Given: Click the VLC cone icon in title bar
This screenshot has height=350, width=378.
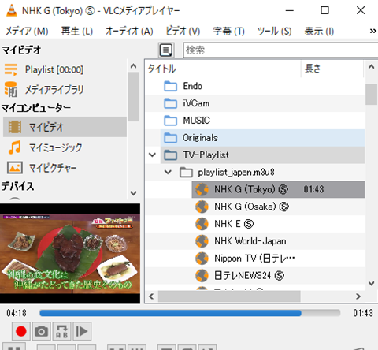Looking at the screenshot, I should tap(12, 10).
